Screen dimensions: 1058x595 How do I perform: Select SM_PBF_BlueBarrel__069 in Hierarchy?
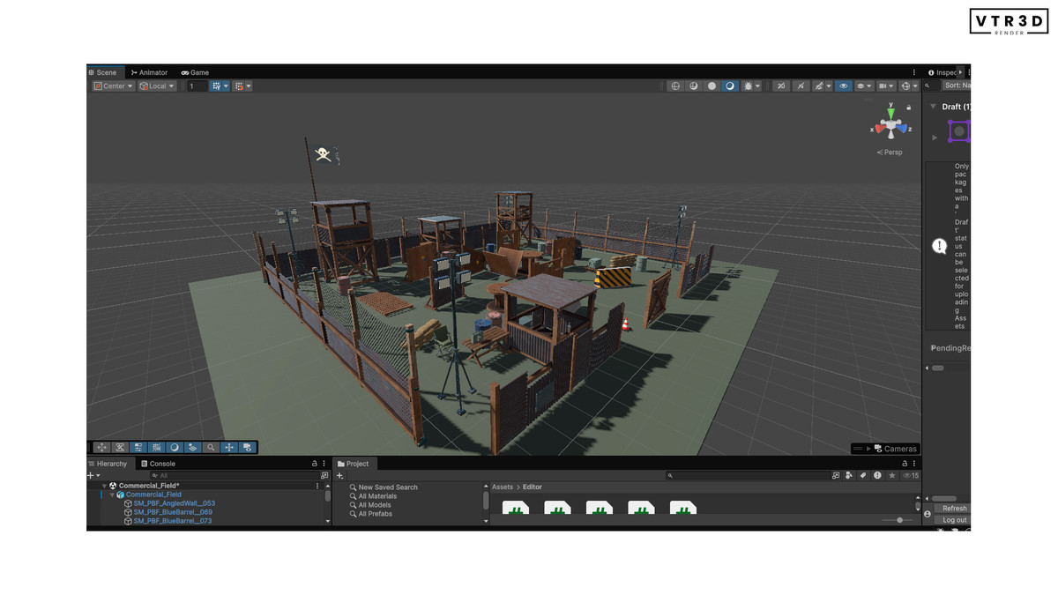(173, 512)
